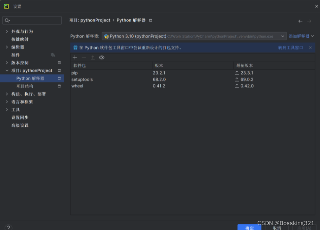Select the wheel package row

tap(193, 86)
